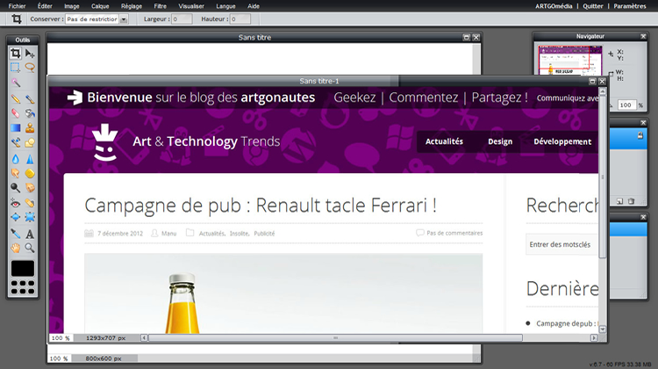Select the Spot Heal bandage tool
This screenshot has height=369, width=658.
(x=30, y=203)
